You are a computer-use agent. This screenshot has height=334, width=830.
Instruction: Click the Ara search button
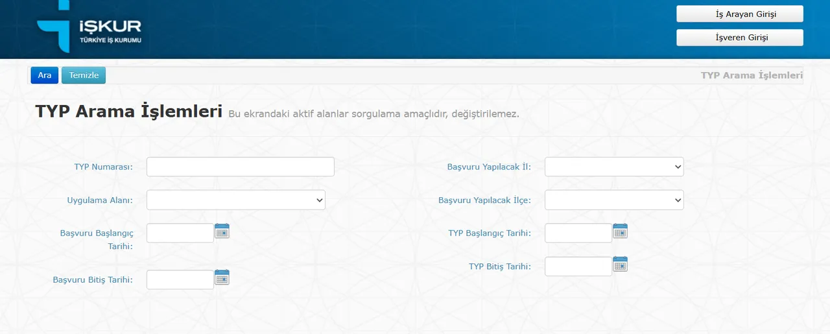coord(45,75)
